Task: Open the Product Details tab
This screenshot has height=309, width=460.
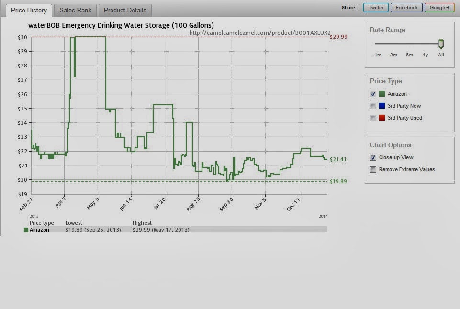Action: pos(125,10)
